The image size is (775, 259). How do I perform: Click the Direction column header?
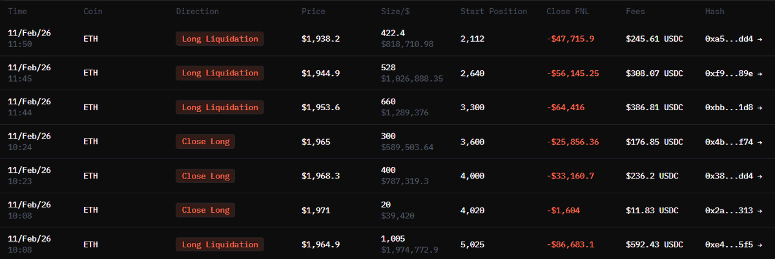(197, 12)
